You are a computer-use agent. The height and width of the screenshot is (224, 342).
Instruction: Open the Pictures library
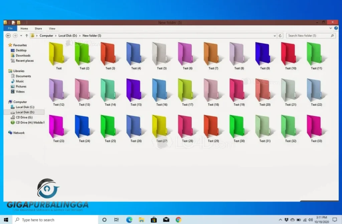click(20, 86)
